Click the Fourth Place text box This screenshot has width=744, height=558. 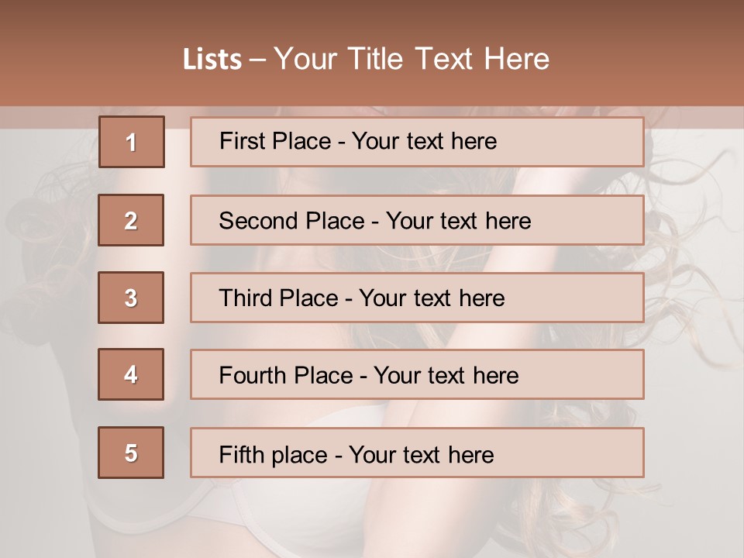click(x=417, y=375)
